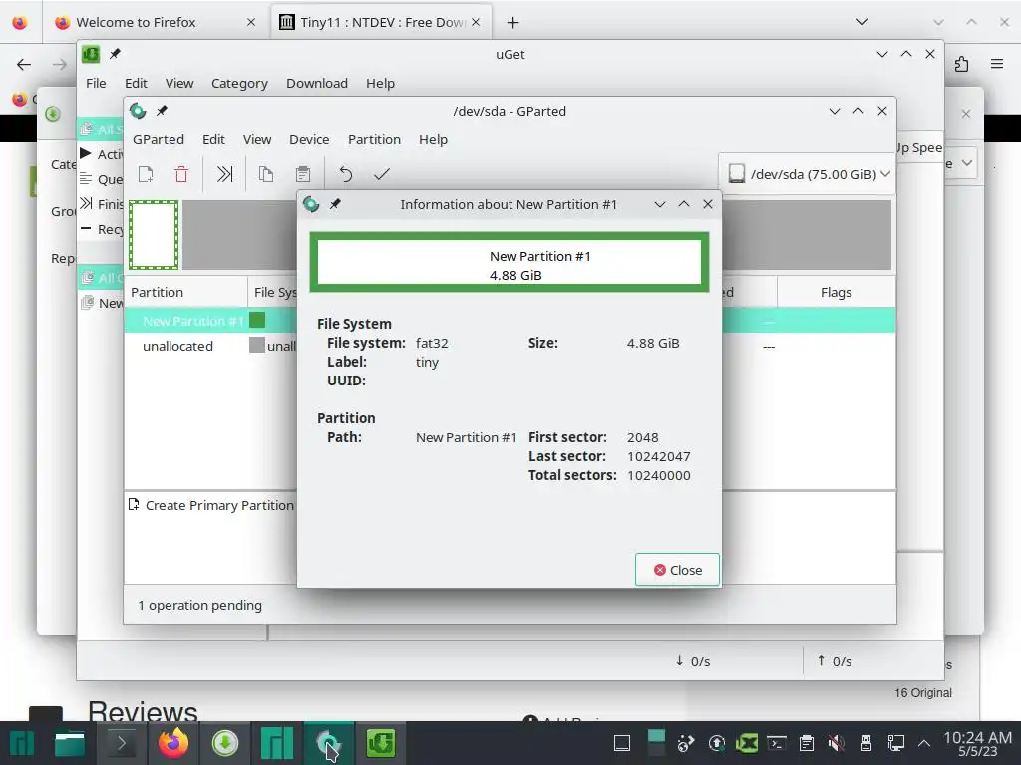The width and height of the screenshot is (1021, 765).
Task: Click the uGet task in taskbar
Action: (x=380, y=743)
